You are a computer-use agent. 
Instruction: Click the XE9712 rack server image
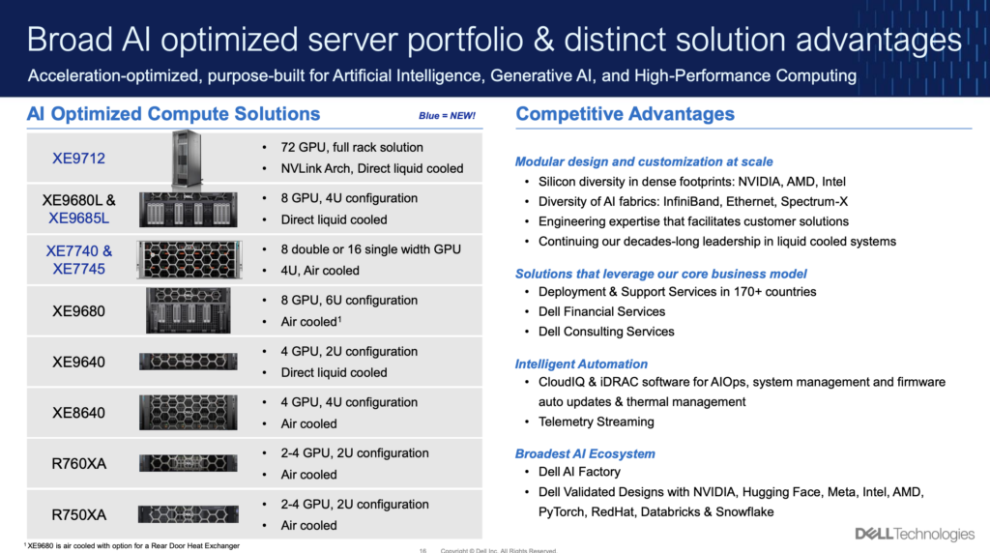(187, 160)
